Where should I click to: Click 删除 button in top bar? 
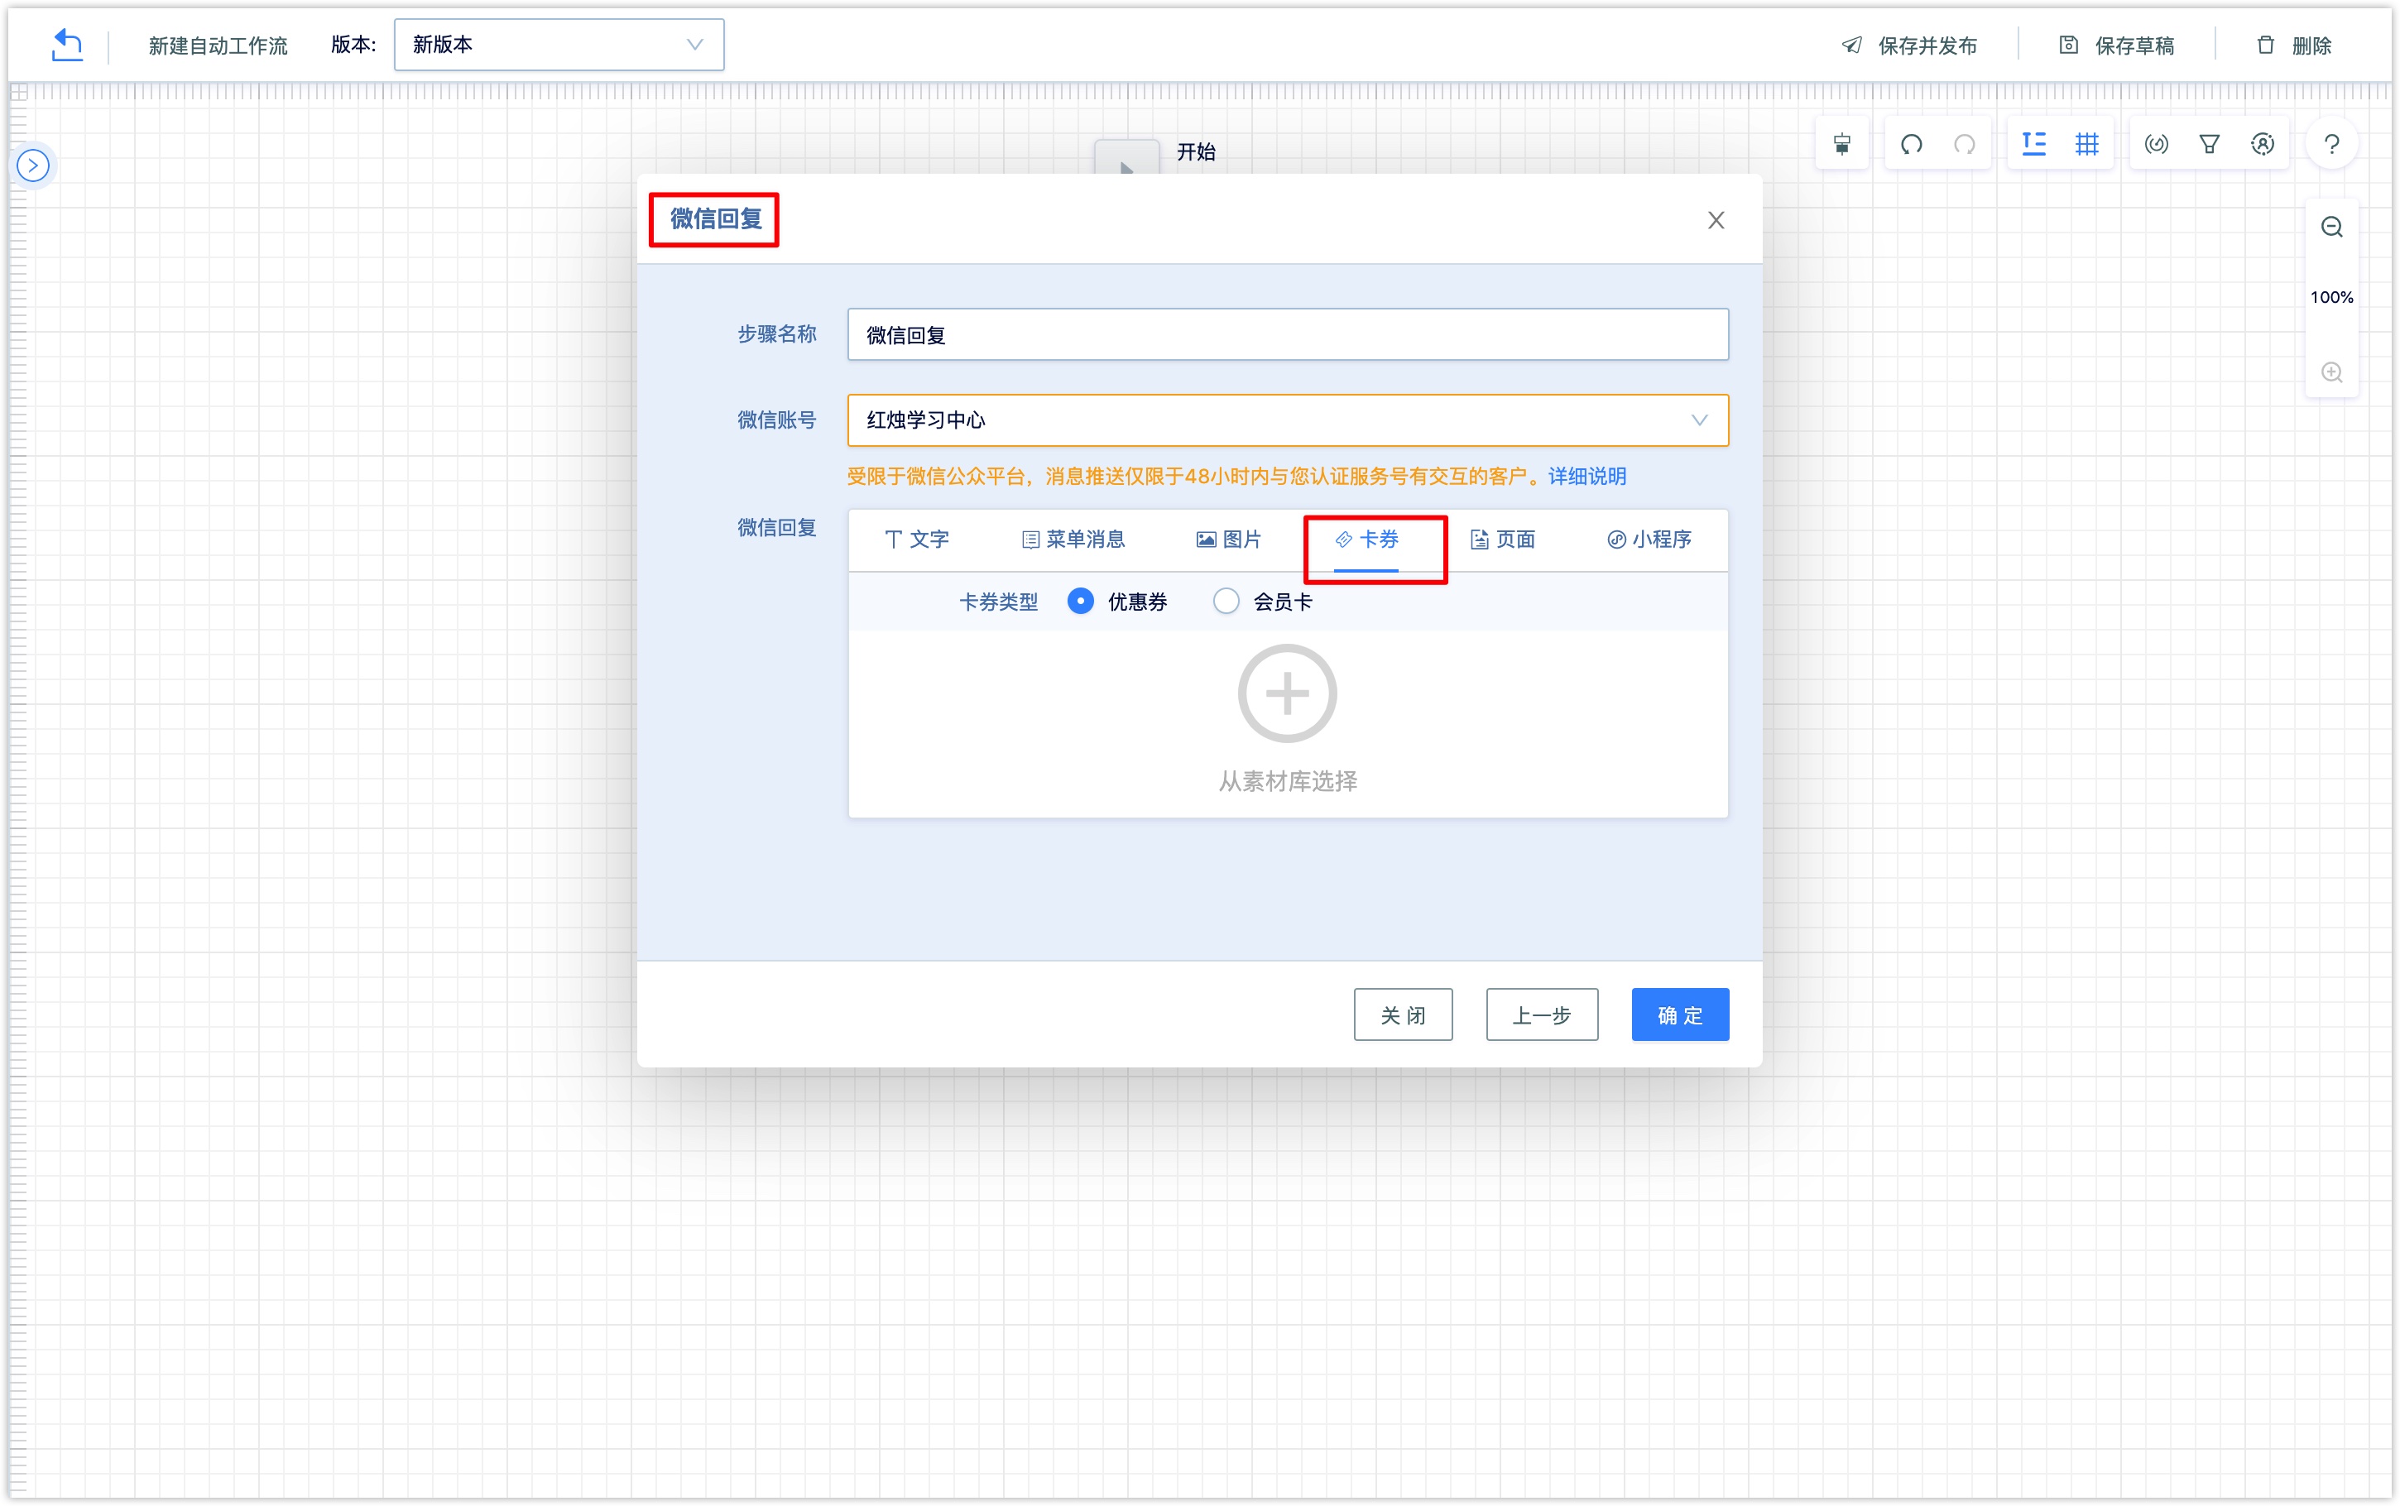click(x=2293, y=46)
